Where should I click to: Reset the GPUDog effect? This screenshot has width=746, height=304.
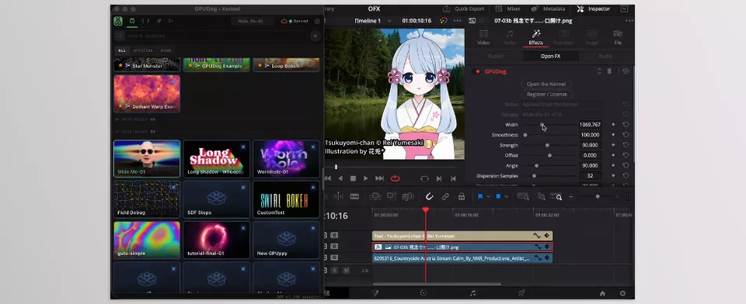(626, 71)
